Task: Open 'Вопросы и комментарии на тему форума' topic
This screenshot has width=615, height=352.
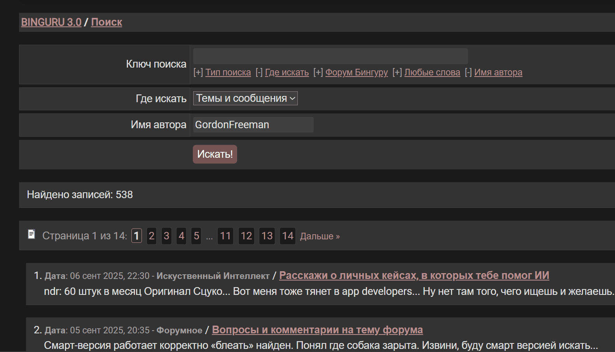Action: point(317,330)
